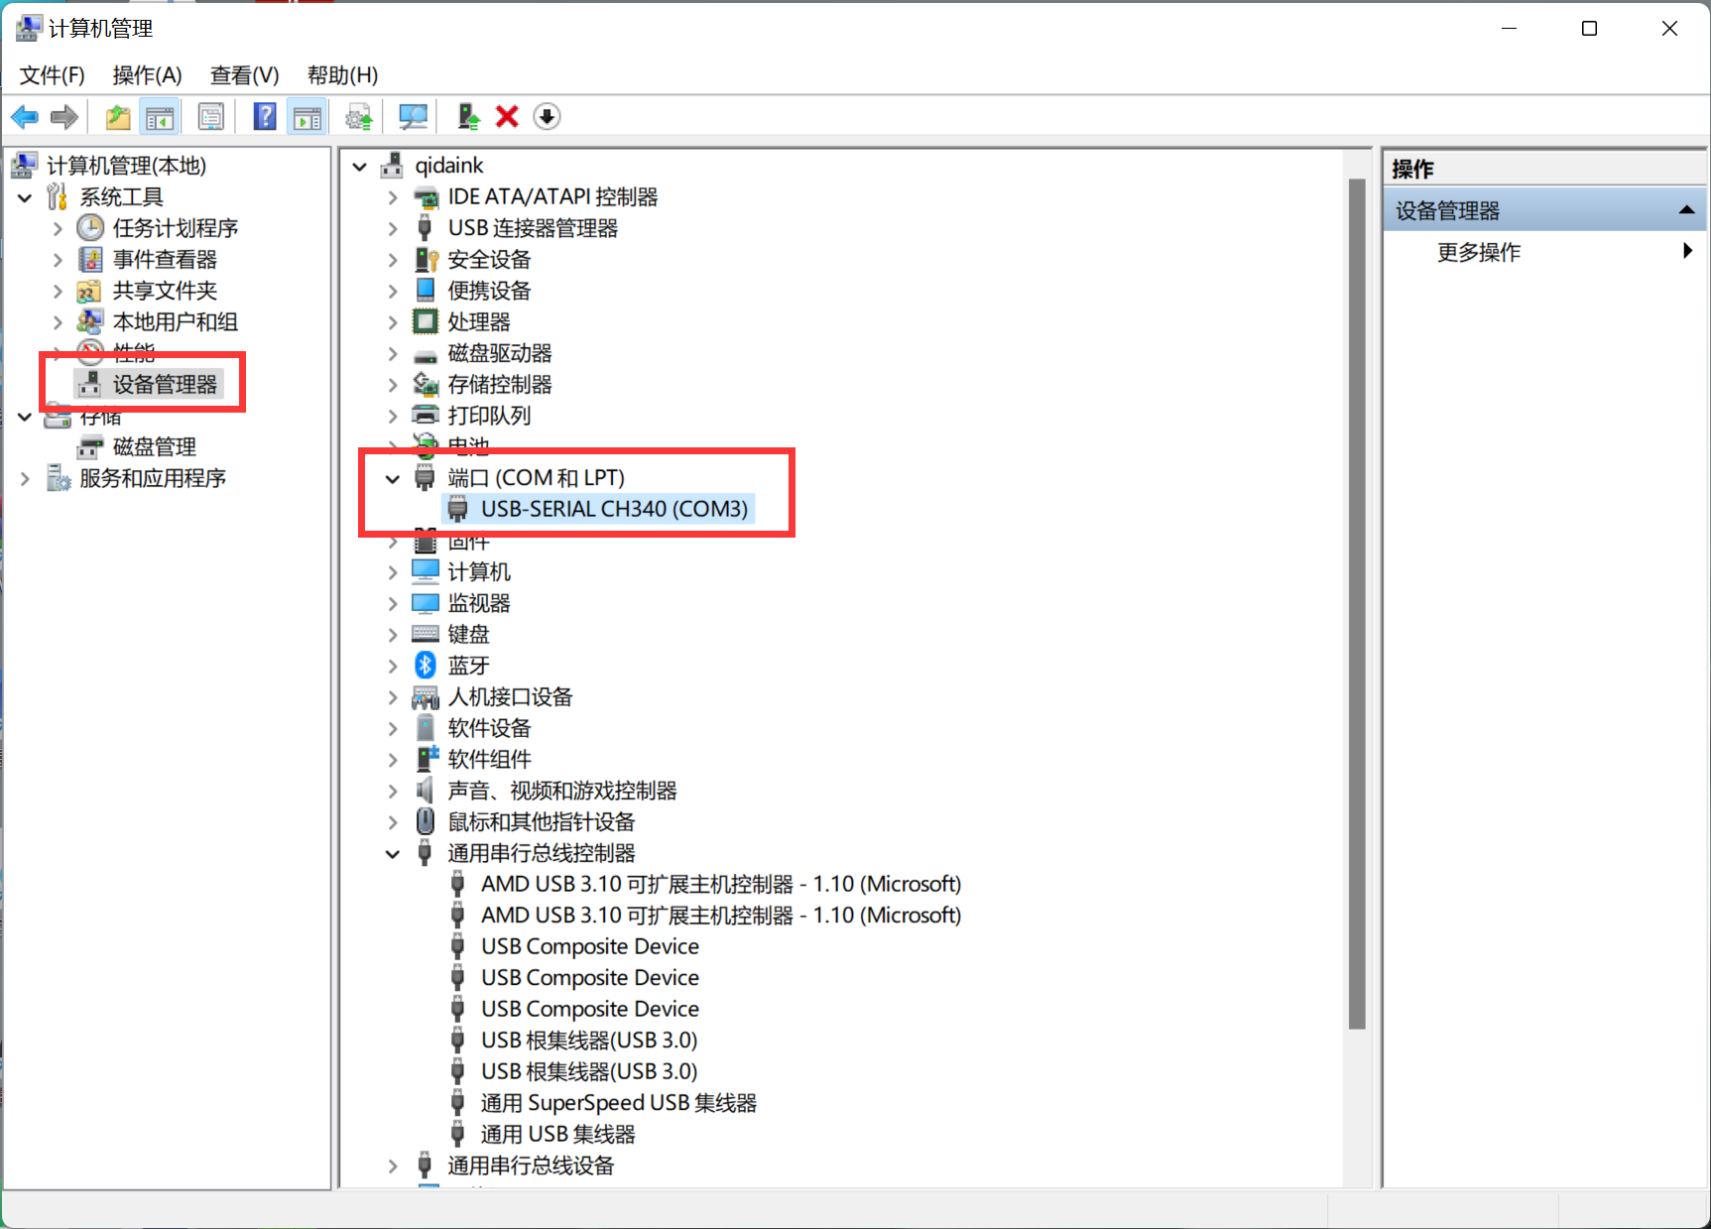Expand the 任务计划程序 tree node
This screenshot has height=1229, width=1711.
coord(58,229)
